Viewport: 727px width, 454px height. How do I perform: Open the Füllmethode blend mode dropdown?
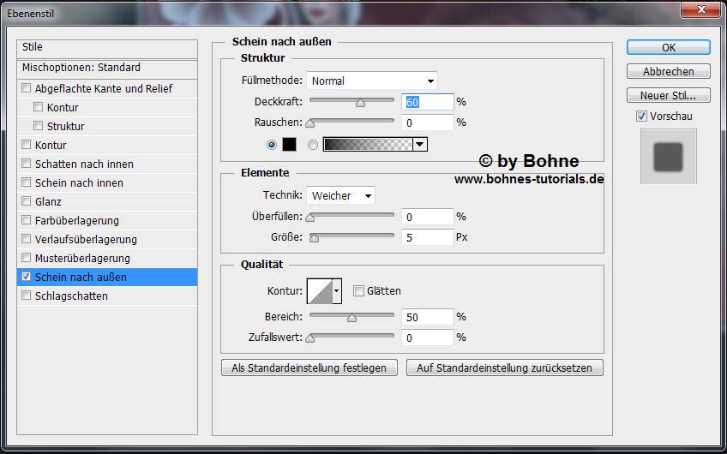[x=371, y=81]
